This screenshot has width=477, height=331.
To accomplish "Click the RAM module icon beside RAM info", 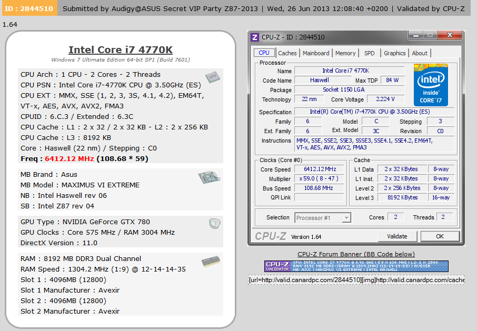I will pos(211,262).
